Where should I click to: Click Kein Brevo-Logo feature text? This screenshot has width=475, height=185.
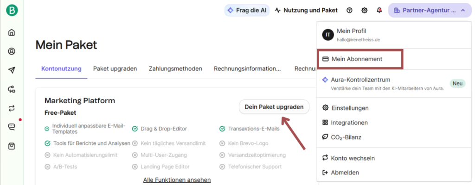pos(248,143)
